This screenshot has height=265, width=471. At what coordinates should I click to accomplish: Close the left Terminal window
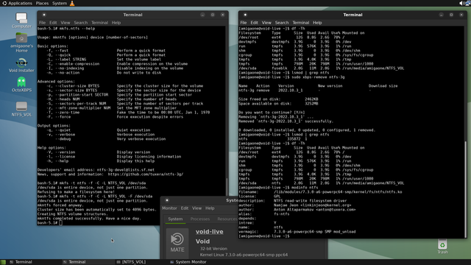222,15
